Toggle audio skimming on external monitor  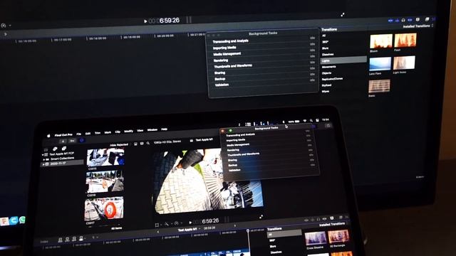[397, 21]
